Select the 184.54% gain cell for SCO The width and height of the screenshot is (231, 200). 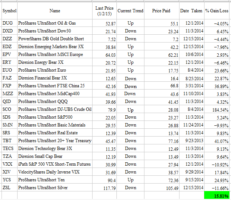[x=217, y=109]
